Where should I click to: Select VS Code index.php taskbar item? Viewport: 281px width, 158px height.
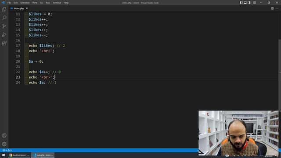43,155
